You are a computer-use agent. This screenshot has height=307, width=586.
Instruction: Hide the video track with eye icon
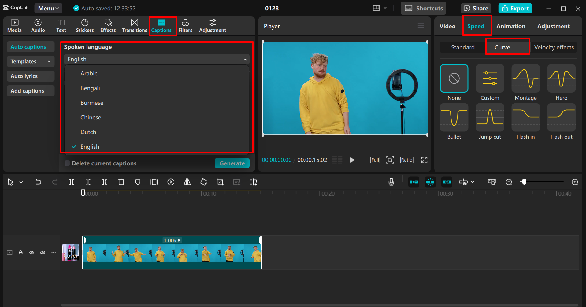pyautogui.click(x=32, y=253)
